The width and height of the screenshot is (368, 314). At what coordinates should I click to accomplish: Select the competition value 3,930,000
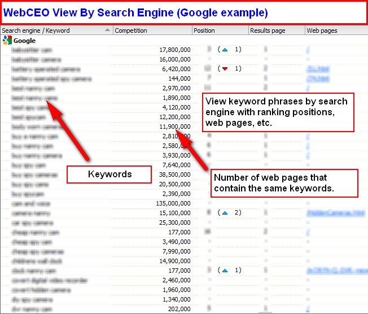pos(176,155)
